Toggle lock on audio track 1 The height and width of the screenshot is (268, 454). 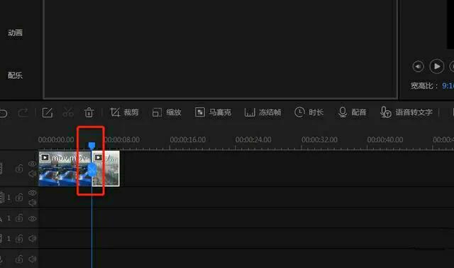click(19, 239)
